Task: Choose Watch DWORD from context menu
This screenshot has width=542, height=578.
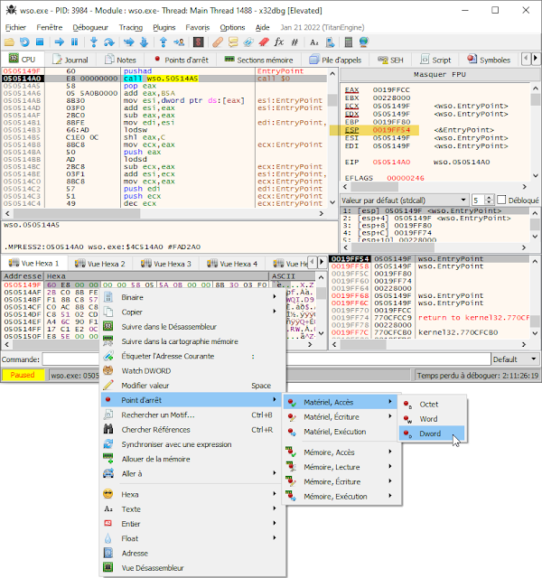Action: pyautogui.click(x=192, y=371)
